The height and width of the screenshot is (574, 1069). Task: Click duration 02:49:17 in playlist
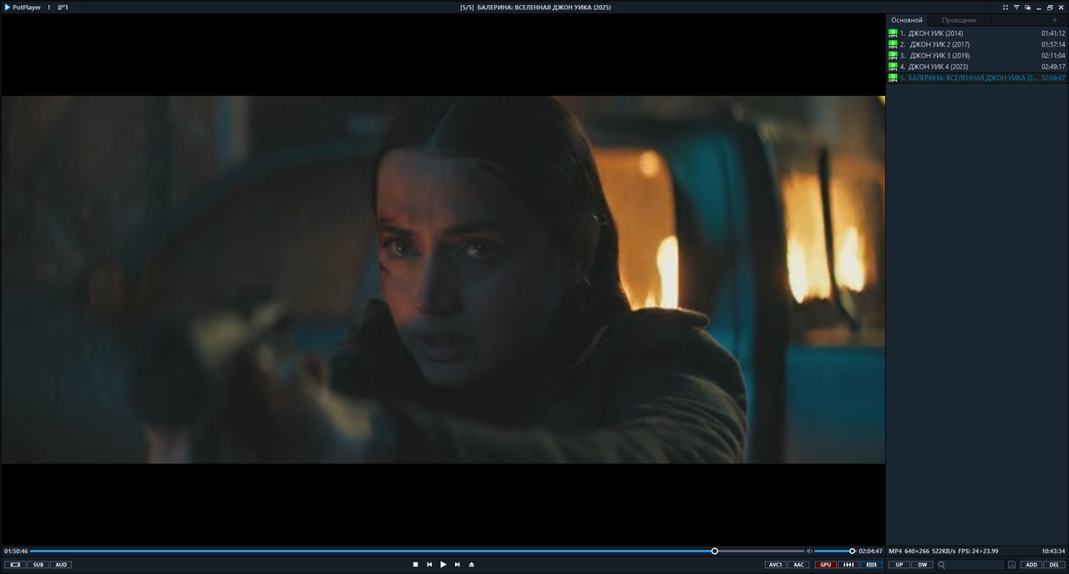1053,66
